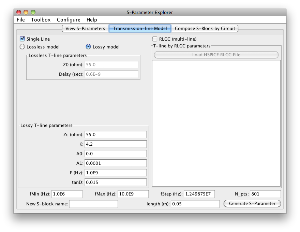Focus the tanD value field

click(115, 182)
